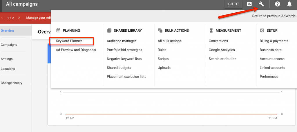Image resolution: width=297 pixels, height=132 pixels.
Task: Open the reports bar chart icon
Action: tap(249, 4)
